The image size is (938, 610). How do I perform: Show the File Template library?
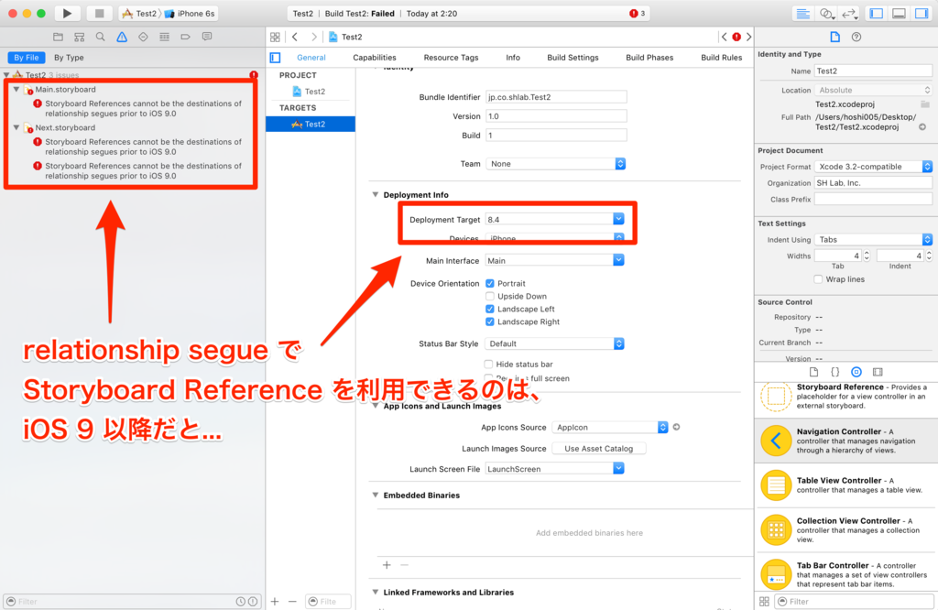[813, 372]
